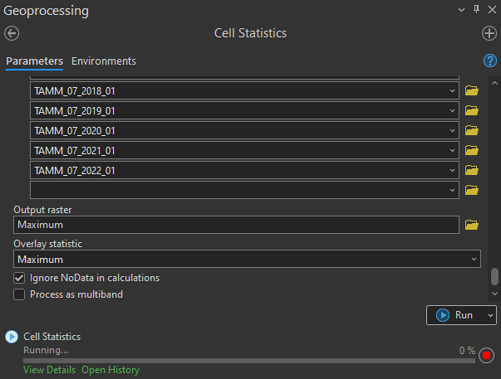
Task: Expand the Overlay statistic dropdown
Action: [474, 260]
